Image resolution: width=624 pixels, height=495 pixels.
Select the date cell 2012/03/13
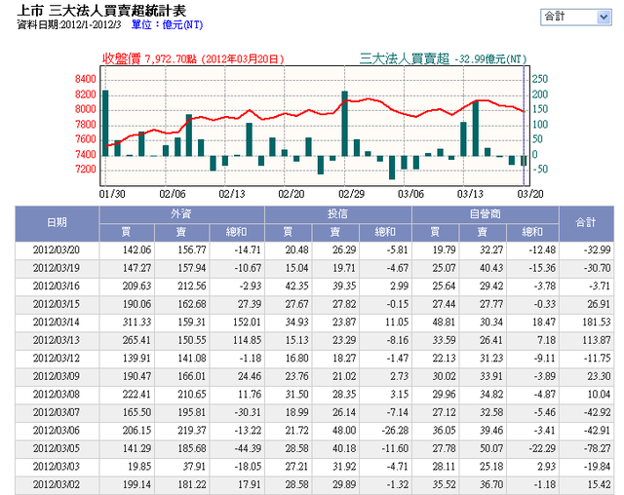coord(57,340)
